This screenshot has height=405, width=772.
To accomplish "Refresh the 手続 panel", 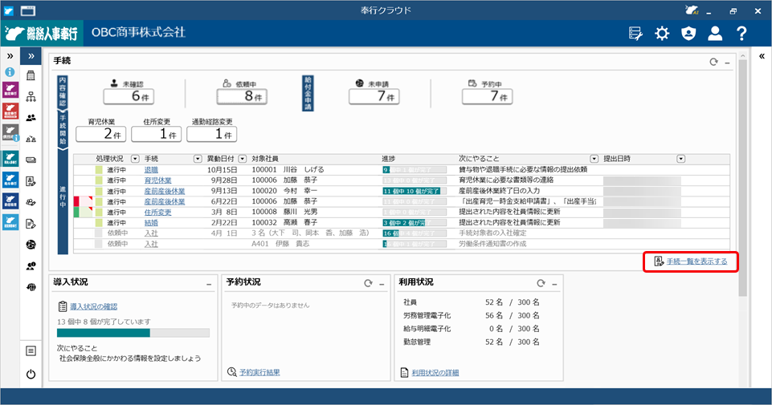I will point(713,62).
